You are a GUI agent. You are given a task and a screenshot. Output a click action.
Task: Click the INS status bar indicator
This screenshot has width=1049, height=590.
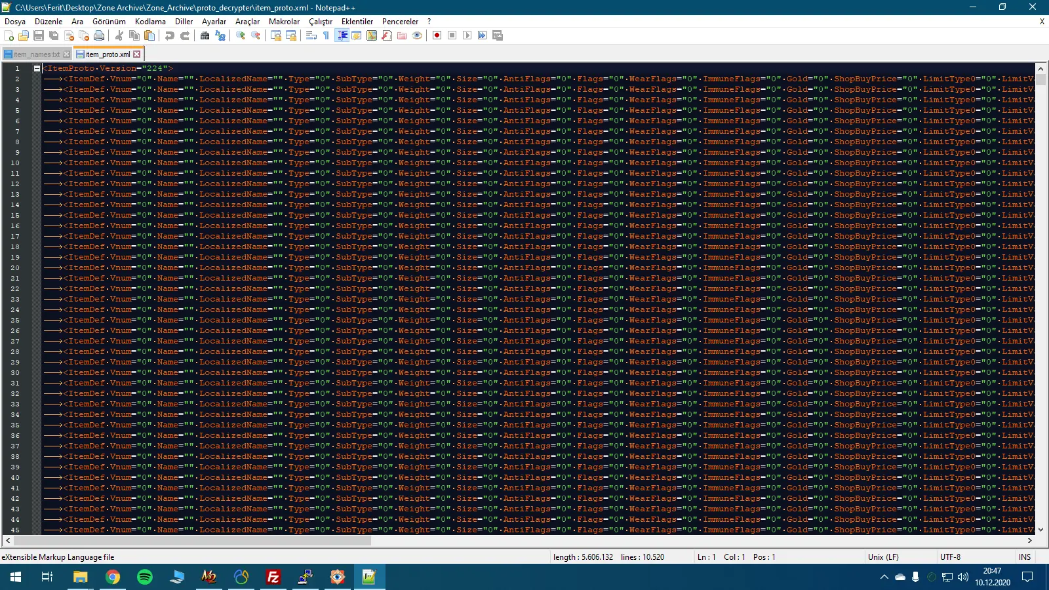1025,557
